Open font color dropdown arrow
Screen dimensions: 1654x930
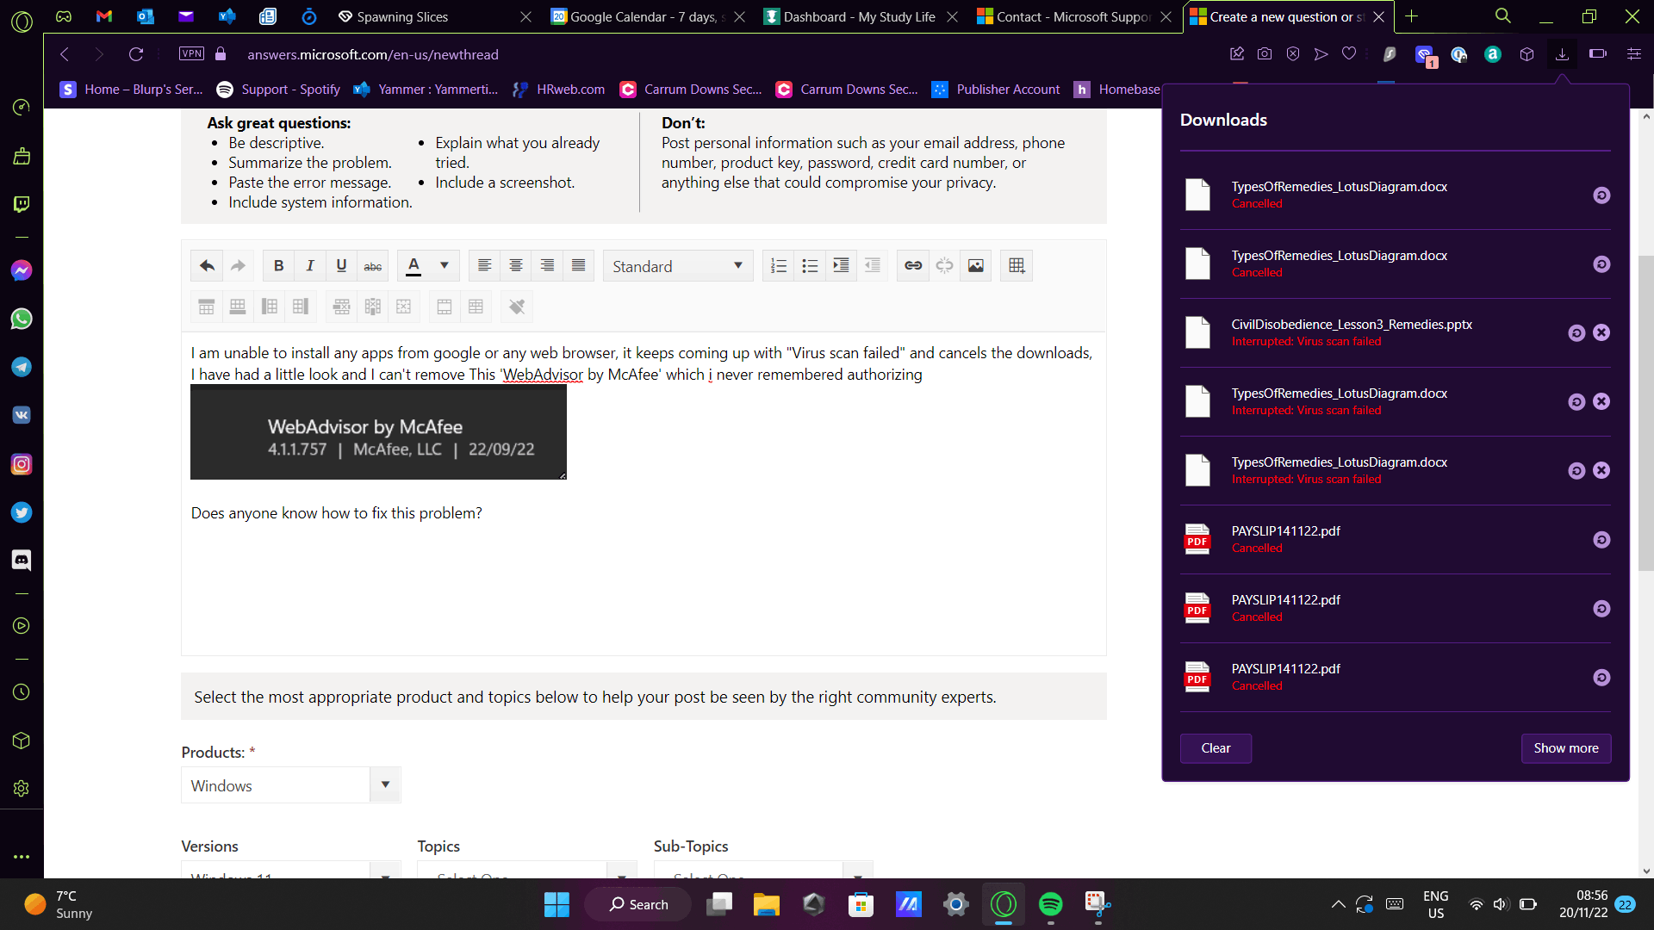click(444, 266)
